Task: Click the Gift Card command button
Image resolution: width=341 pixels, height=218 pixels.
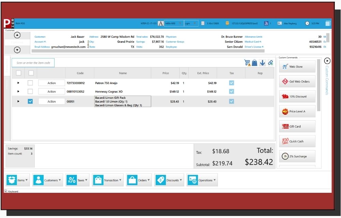Action: 297,126
